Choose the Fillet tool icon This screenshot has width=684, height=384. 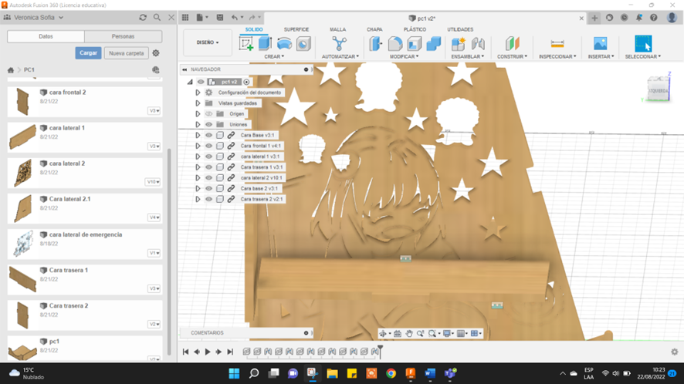point(394,44)
